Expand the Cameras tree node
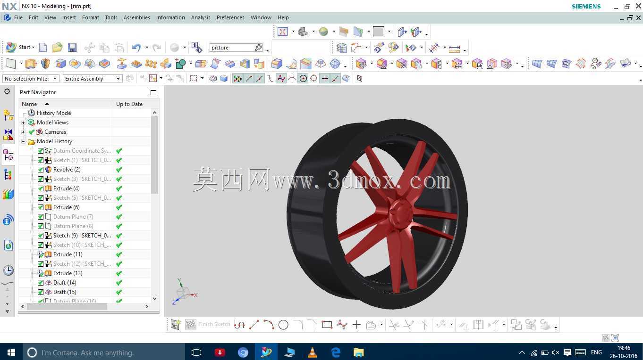 23,132
